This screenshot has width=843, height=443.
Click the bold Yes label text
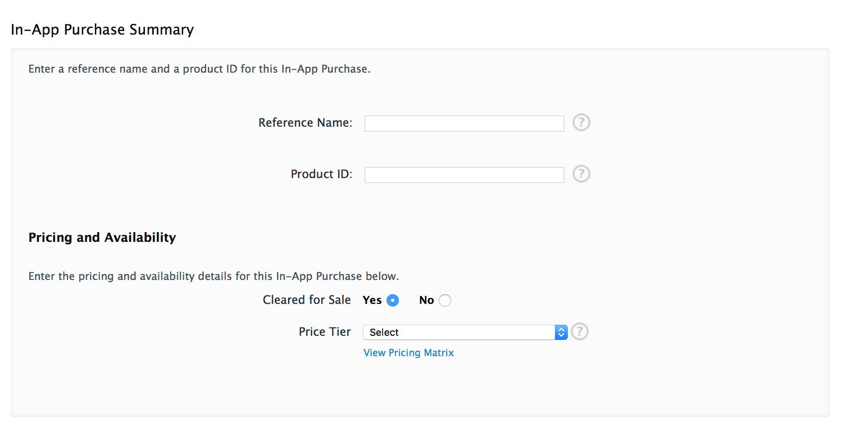[372, 300]
